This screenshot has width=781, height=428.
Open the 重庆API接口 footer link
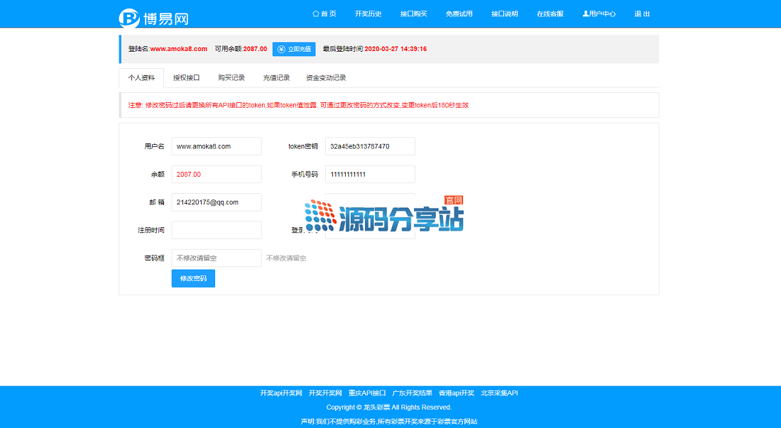(367, 393)
